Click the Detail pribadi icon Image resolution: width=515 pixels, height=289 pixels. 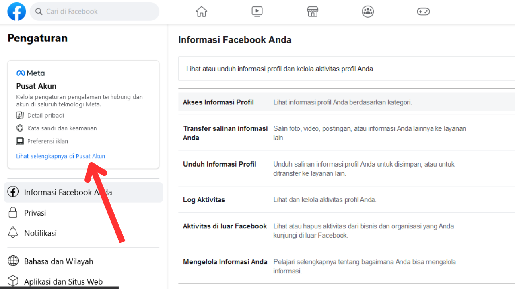[x=20, y=116]
